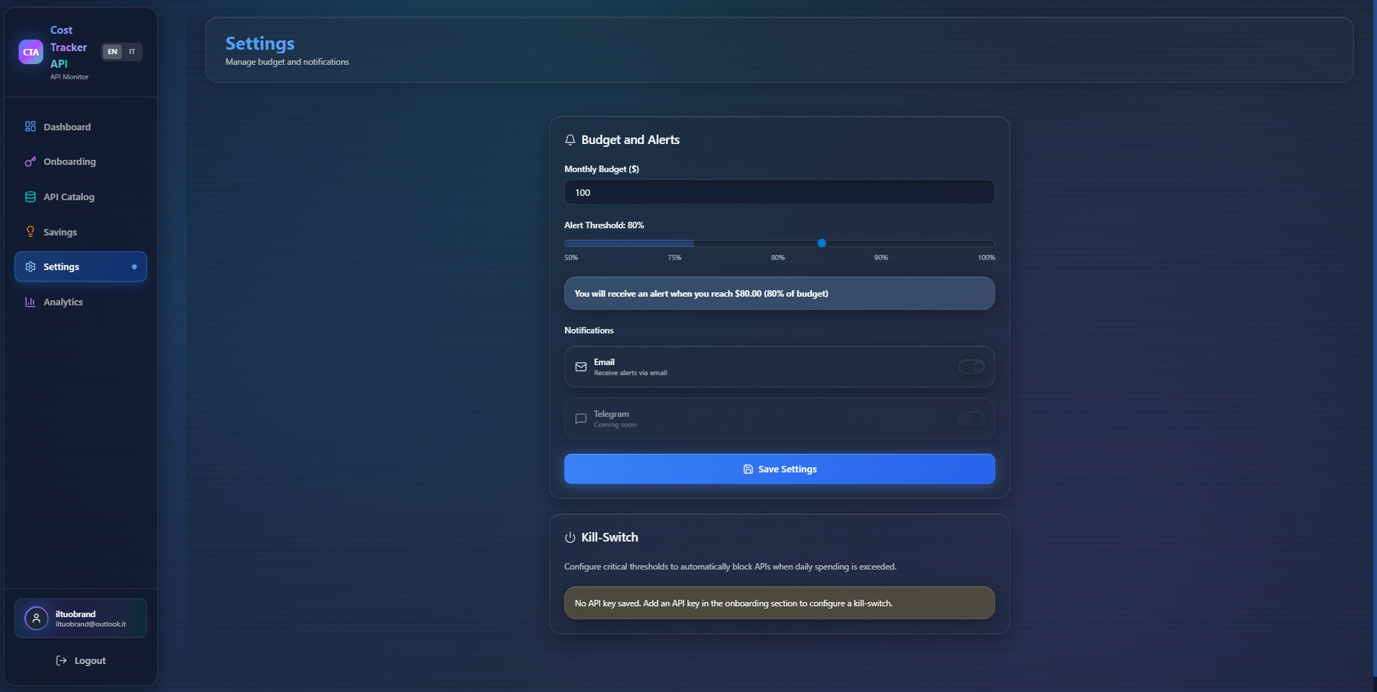Screen dimensions: 1377x692
Task: Navigate to Dashboard menu entry
Action: click(x=67, y=127)
